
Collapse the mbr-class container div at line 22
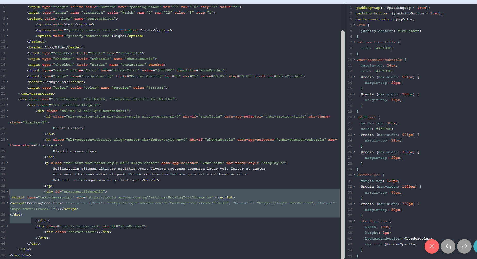(7, 99)
